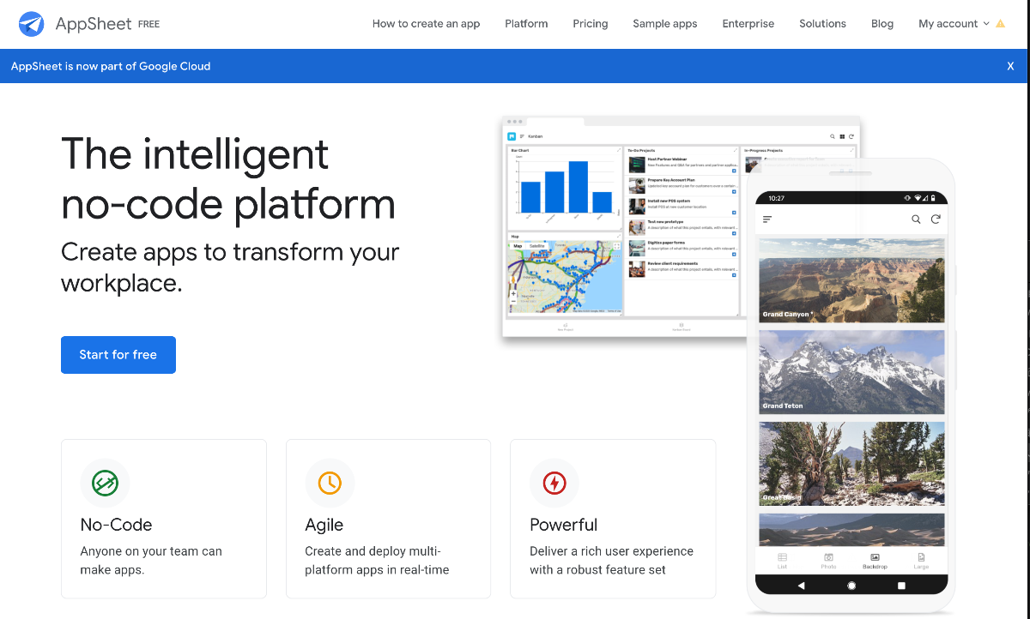Click the menu icon beside Kanban title
The height and width of the screenshot is (619, 1030).
522,136
